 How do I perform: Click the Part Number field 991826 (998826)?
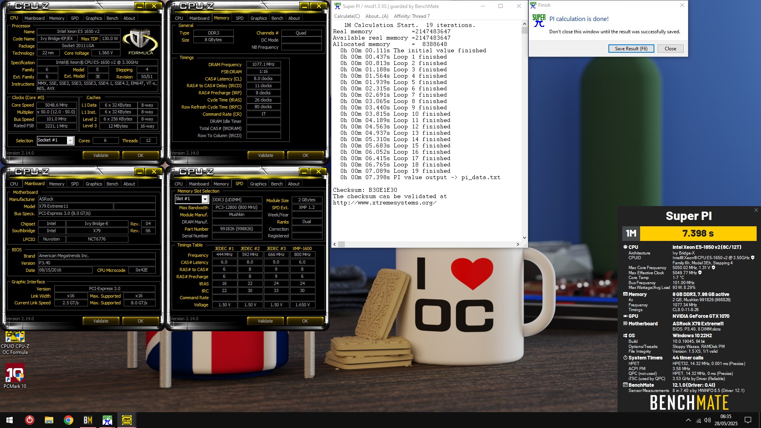[x=237, y=229]
